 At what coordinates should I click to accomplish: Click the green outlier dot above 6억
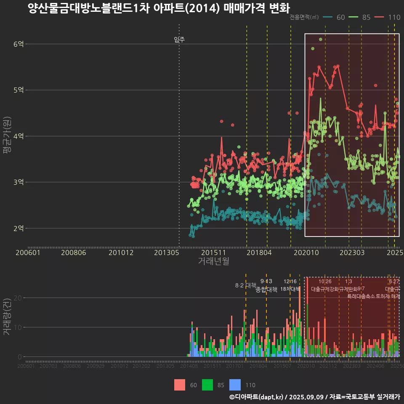[321, 40]
